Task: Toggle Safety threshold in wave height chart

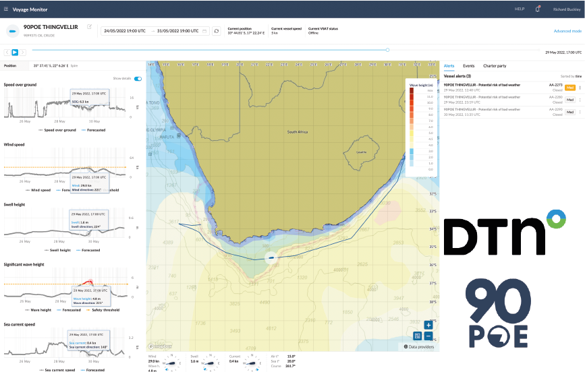Action: coord(103,310)
